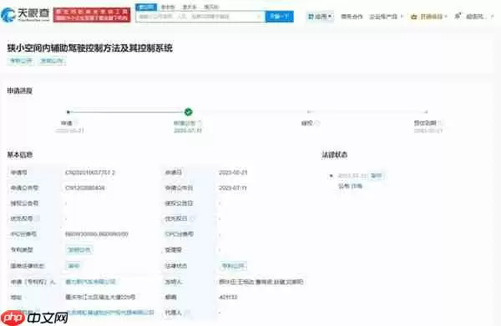Click the help icon next to 申请公布 step
This screenshot has width=501, height=326.
(x=200, y=123)
